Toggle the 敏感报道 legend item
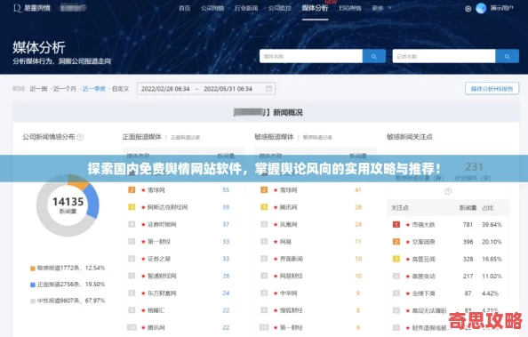Screen dimensions: 528x337 68,268
